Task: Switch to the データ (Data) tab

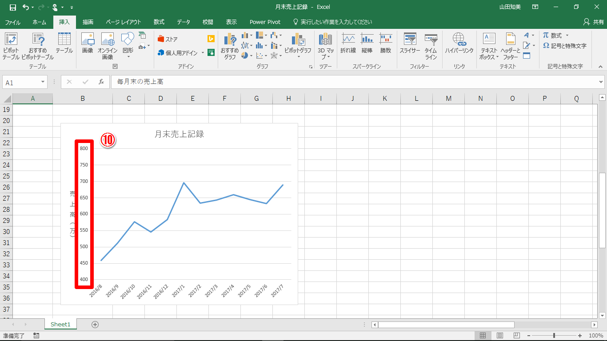Action: tap(184, 22)
